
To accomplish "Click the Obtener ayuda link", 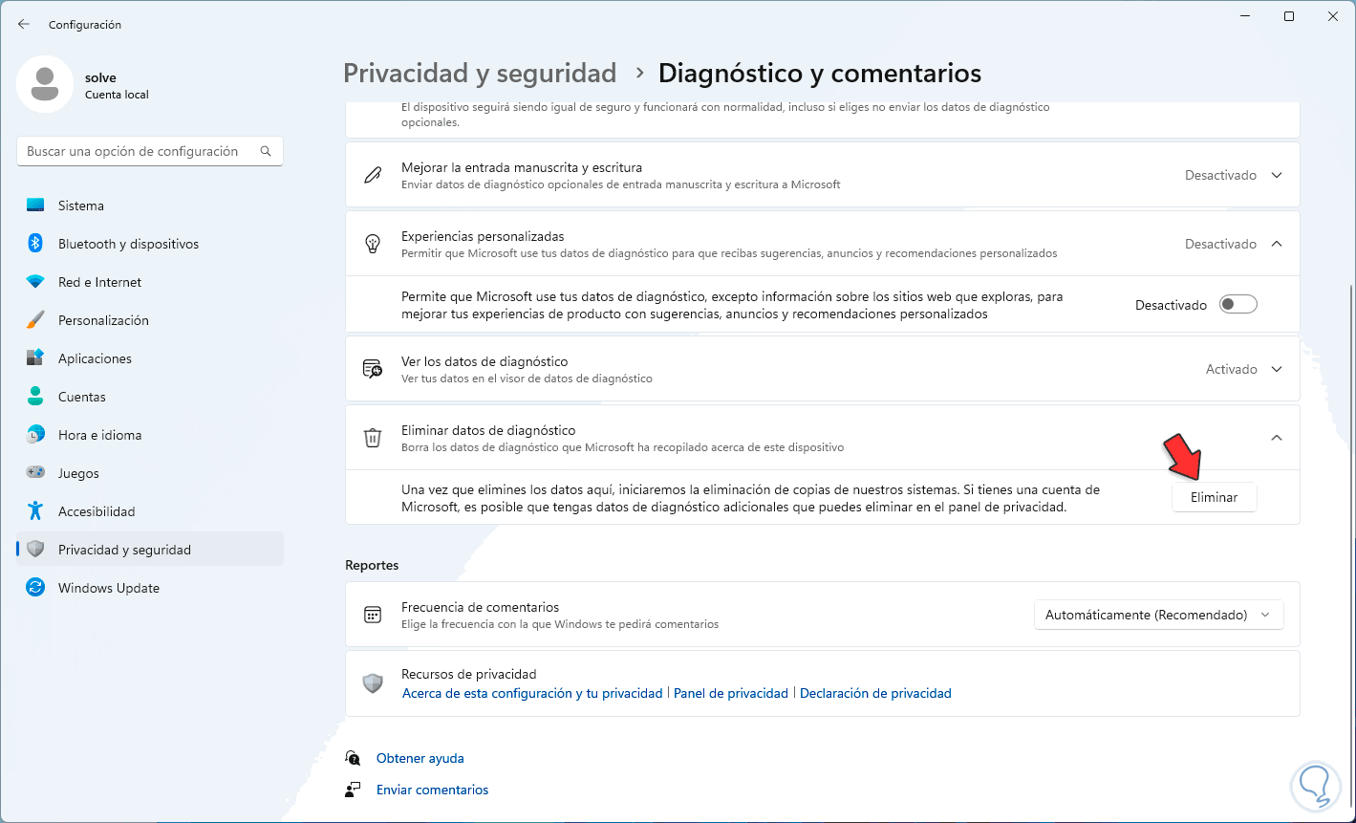I will (x=420, y=758).
